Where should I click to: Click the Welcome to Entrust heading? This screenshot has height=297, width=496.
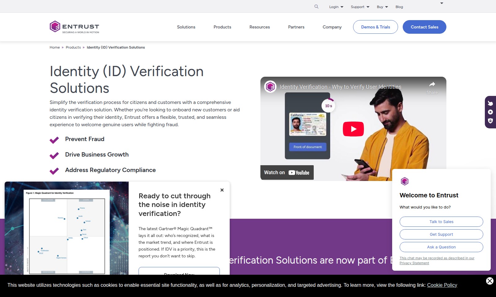click(x=429, y=195)
